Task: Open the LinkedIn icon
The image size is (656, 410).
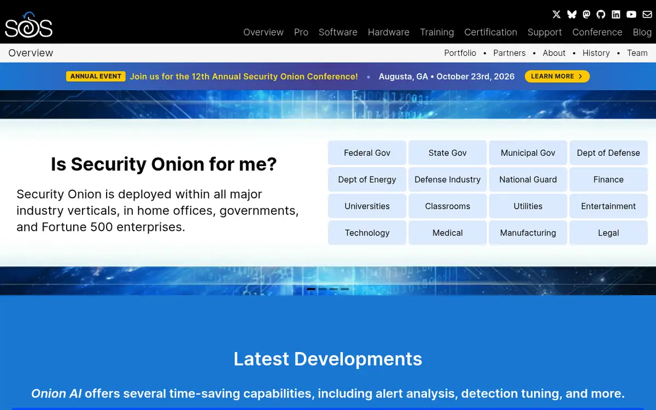Action: pos(616,15)
